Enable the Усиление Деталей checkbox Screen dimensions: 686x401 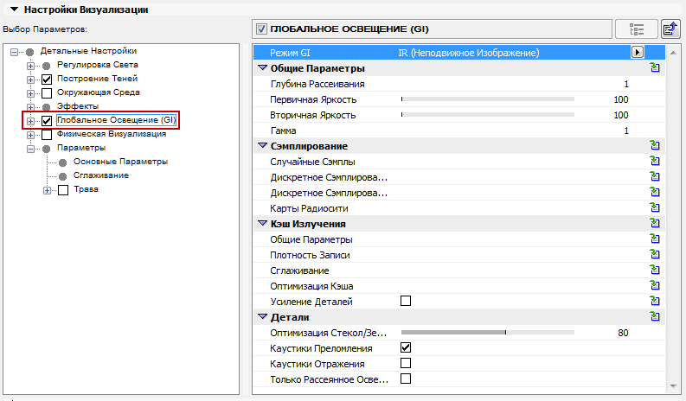[406, 302]
